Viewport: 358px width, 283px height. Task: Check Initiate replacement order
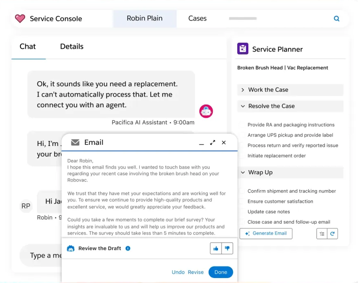(241, 155)
